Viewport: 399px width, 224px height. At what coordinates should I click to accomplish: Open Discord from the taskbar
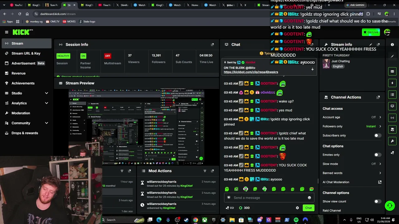(x=259, y=220)
